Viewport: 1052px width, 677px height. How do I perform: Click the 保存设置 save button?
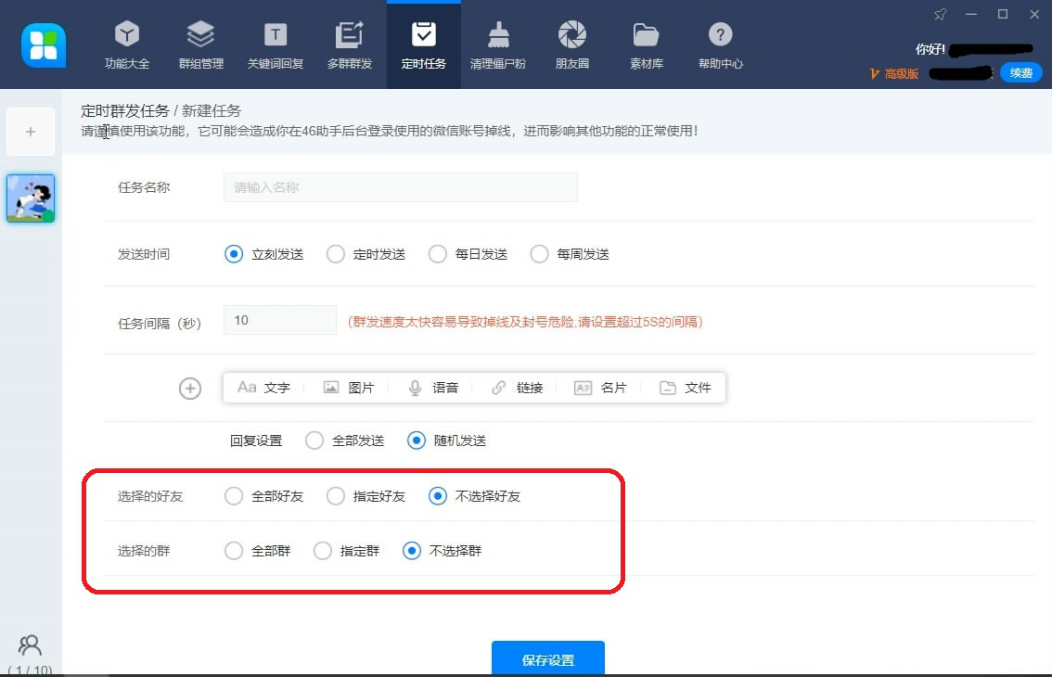pos(547,658)
